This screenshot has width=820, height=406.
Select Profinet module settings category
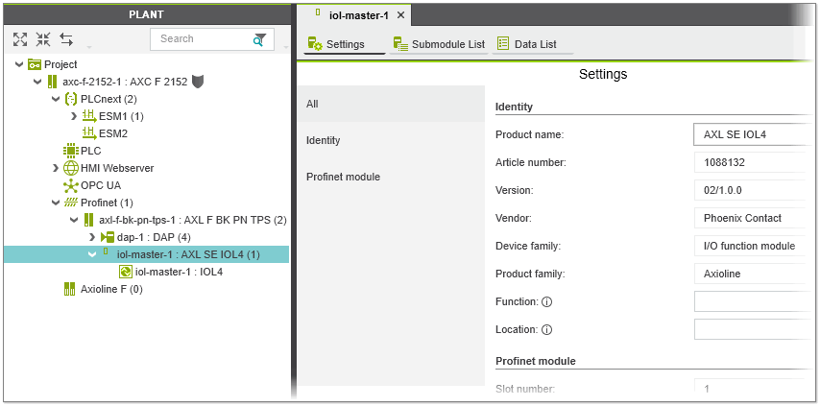(343, 177)
